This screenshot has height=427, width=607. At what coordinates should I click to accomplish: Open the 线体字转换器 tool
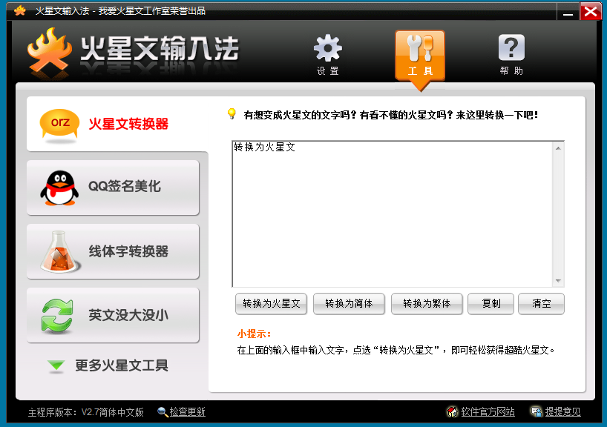[x=113, y=251]
